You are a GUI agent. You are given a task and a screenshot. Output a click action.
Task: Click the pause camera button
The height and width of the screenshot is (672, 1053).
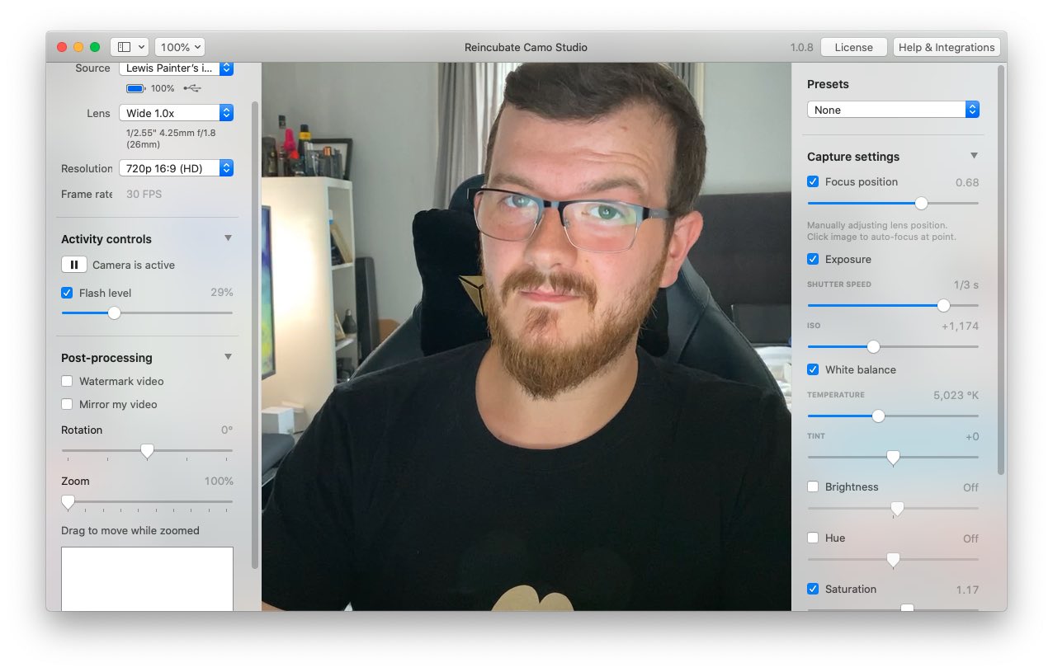[73, 265]
